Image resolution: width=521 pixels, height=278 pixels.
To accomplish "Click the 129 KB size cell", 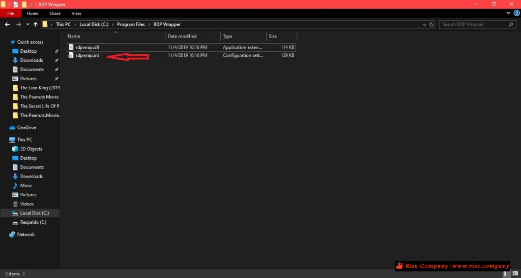I will [287, 55].
